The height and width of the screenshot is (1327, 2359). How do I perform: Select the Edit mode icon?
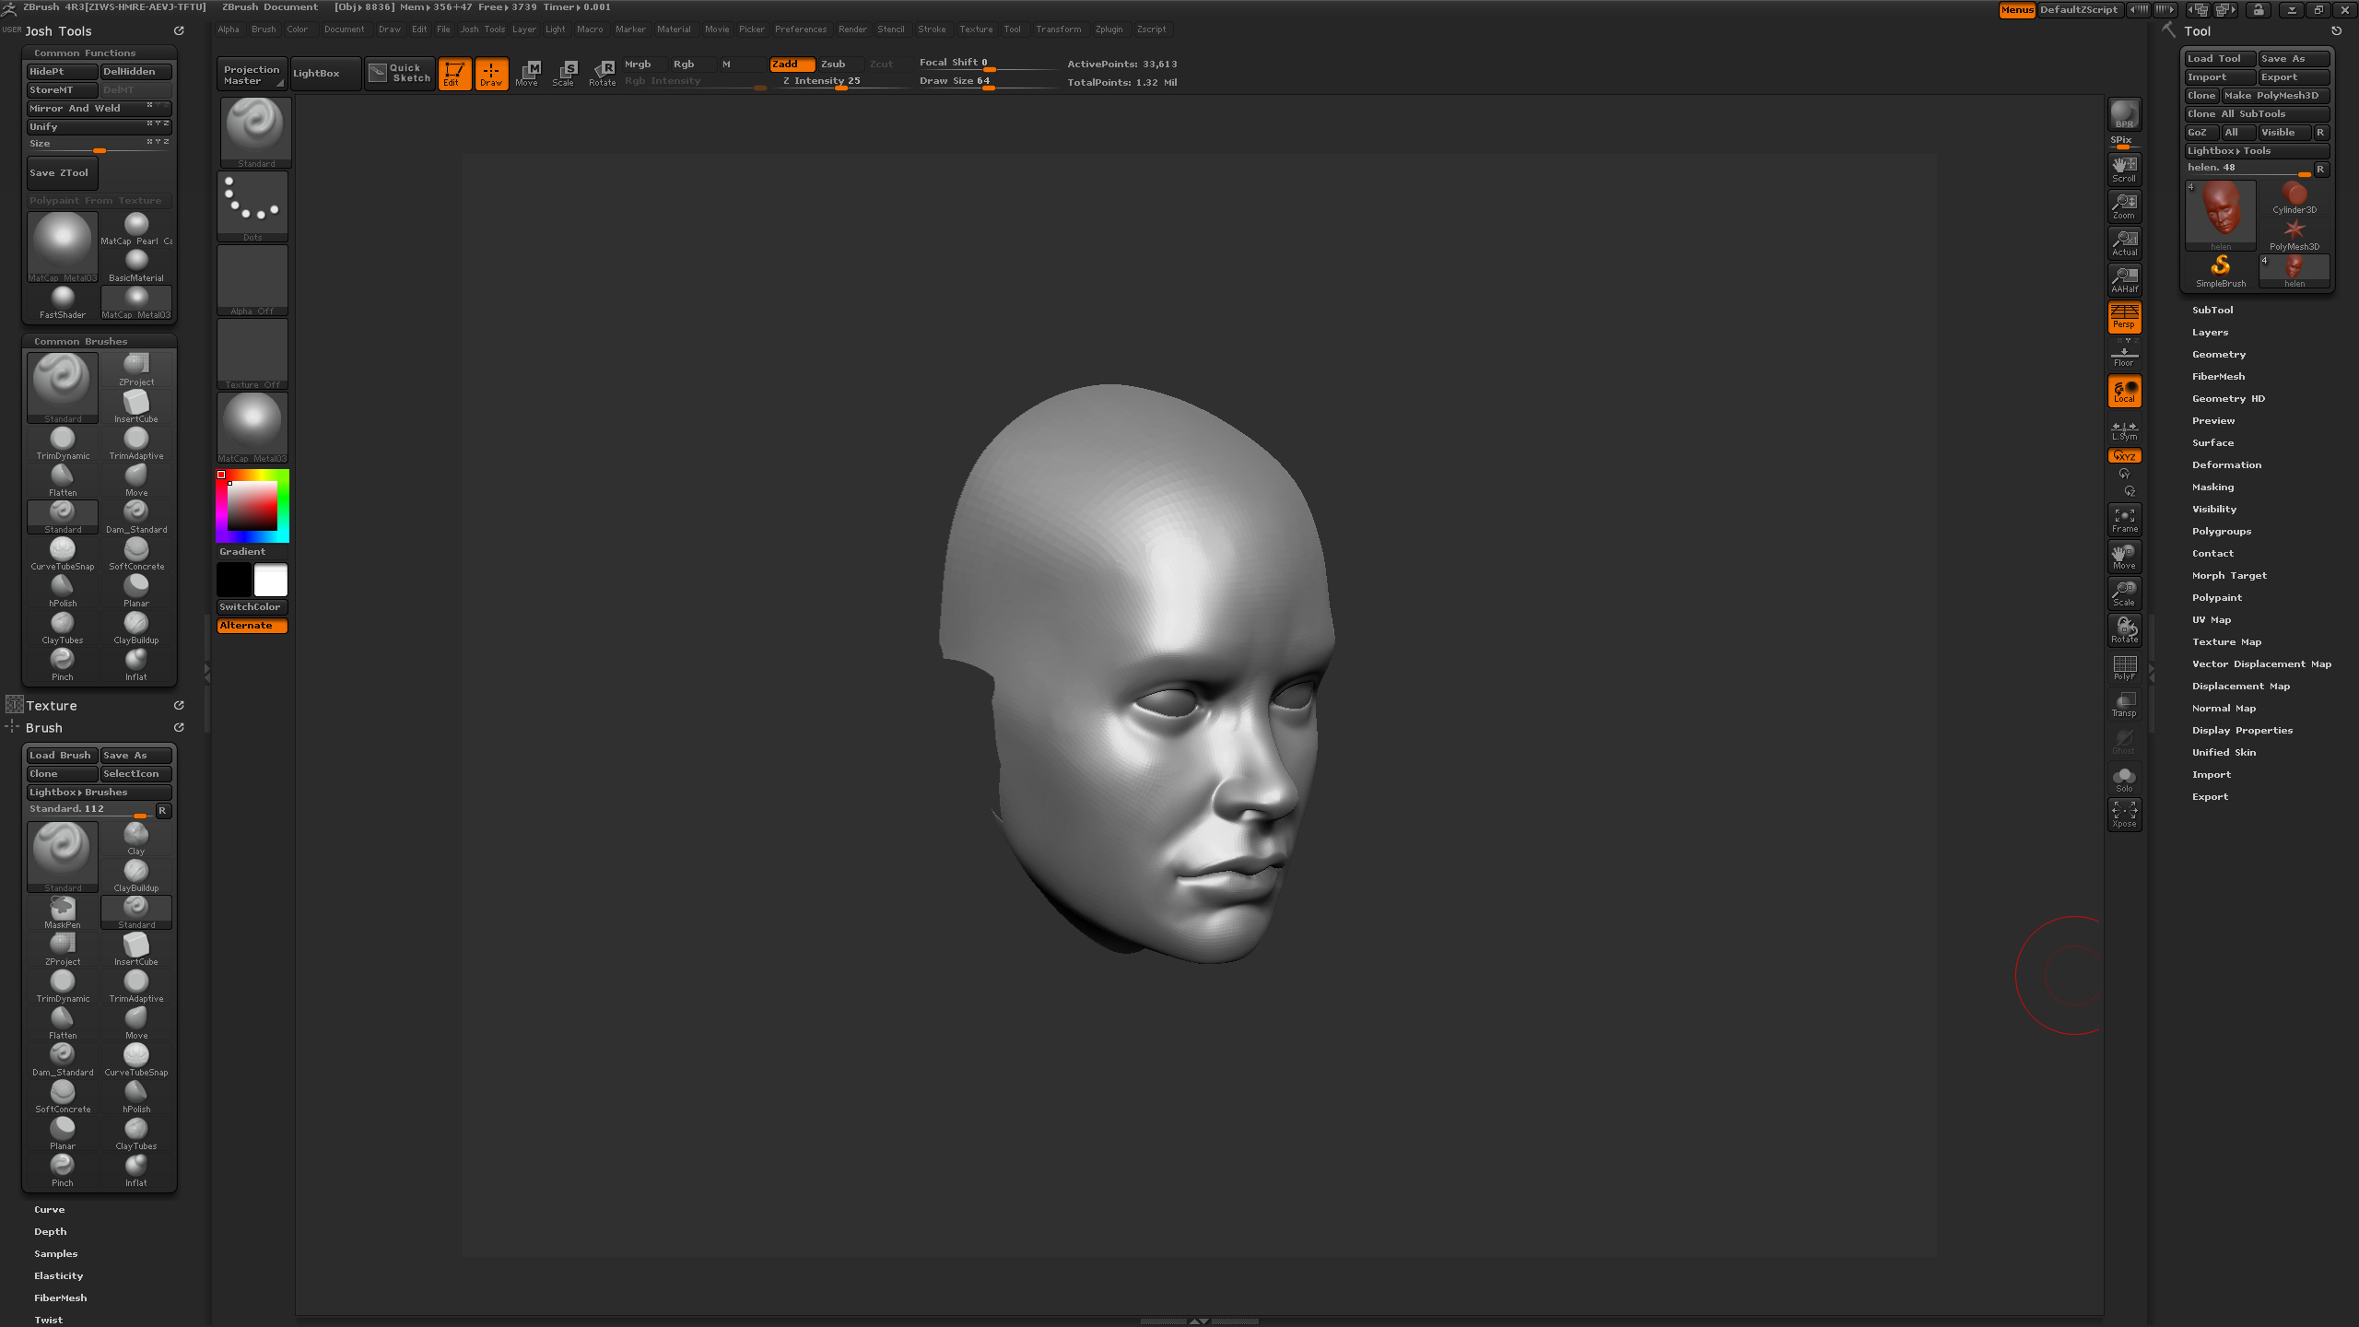pos(454,74)
